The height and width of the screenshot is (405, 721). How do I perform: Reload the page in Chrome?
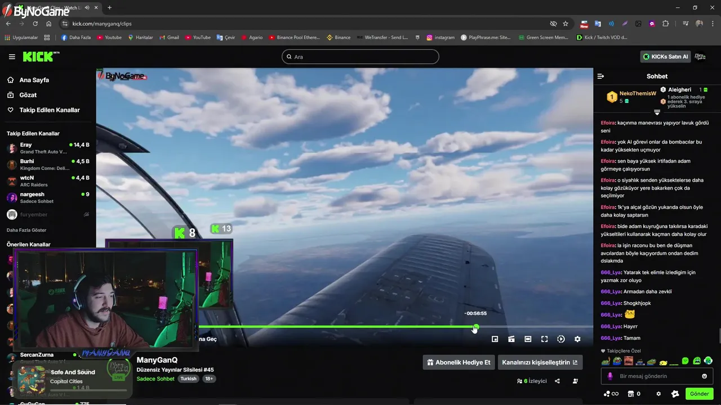(x=35, y=24)
